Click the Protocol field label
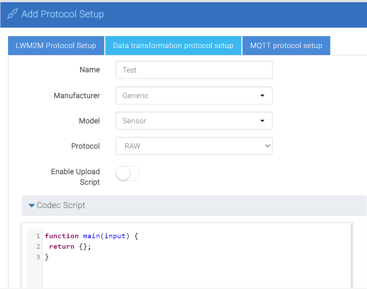 pos(85,146)
